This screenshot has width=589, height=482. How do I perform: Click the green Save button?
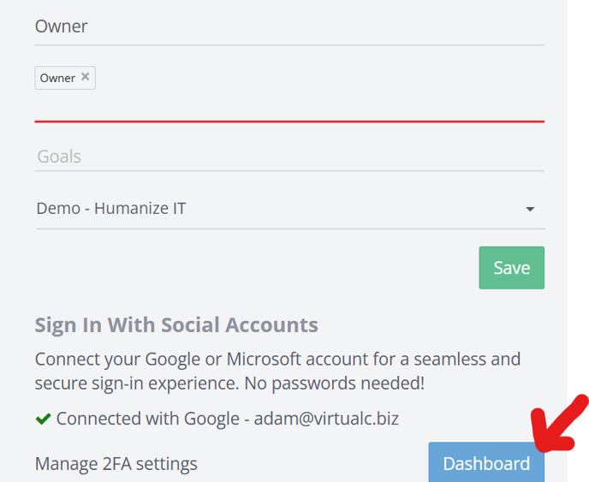511,268
